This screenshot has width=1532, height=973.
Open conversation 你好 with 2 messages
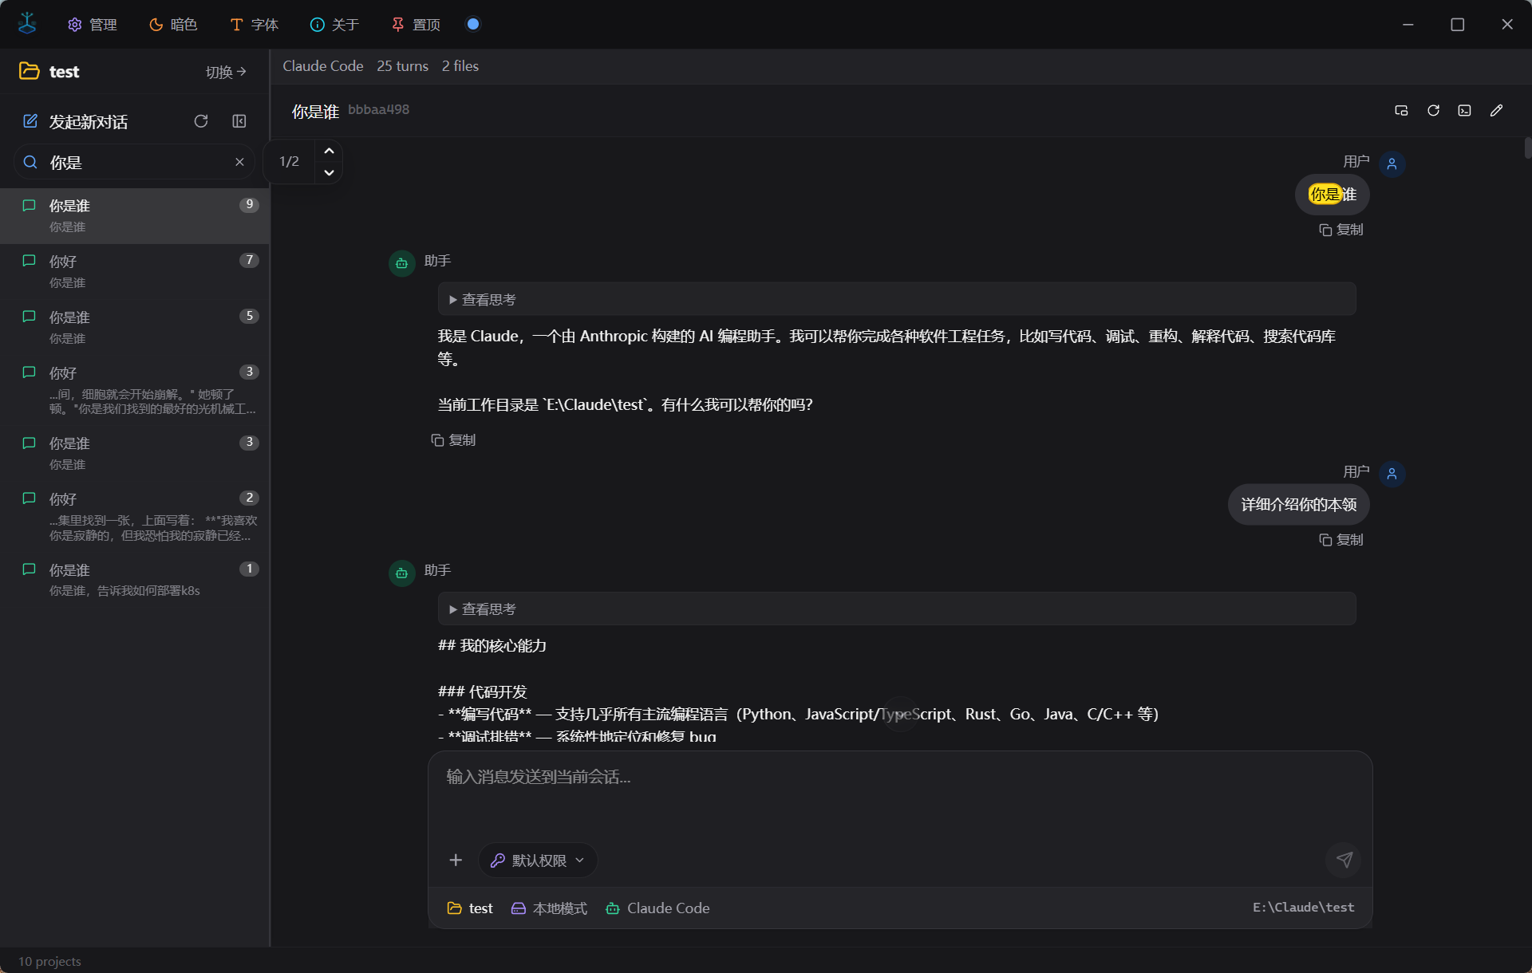coord(135,517)
